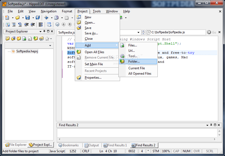225x156 pixels.
Task: Click save project icon in Project Explorer toolbar
Action: pyautogui.click(x=13, y=38)
